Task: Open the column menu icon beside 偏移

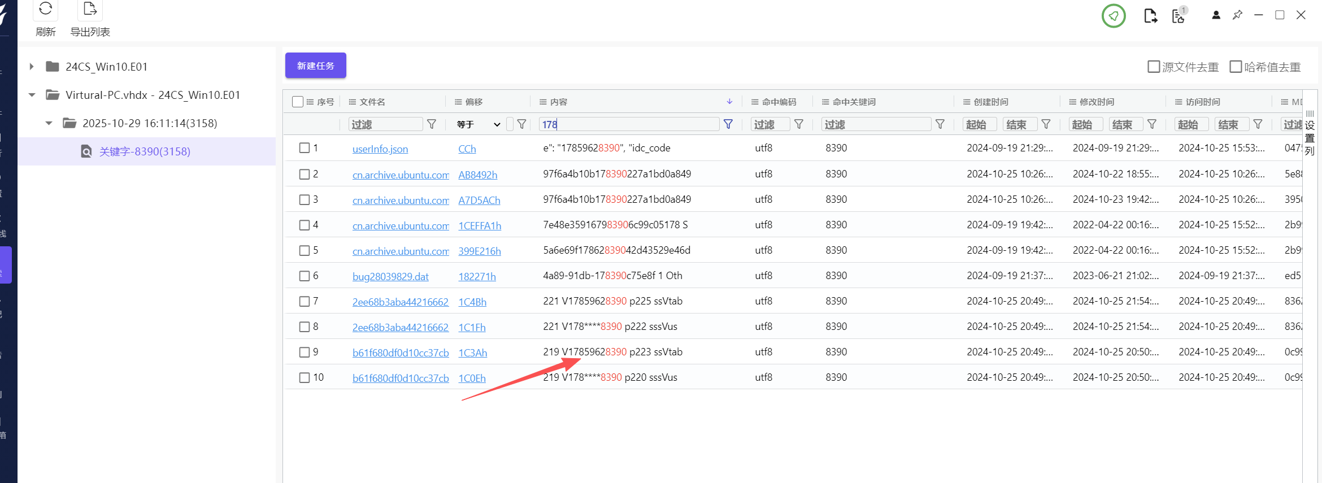Action: click(x=458, y=102)
